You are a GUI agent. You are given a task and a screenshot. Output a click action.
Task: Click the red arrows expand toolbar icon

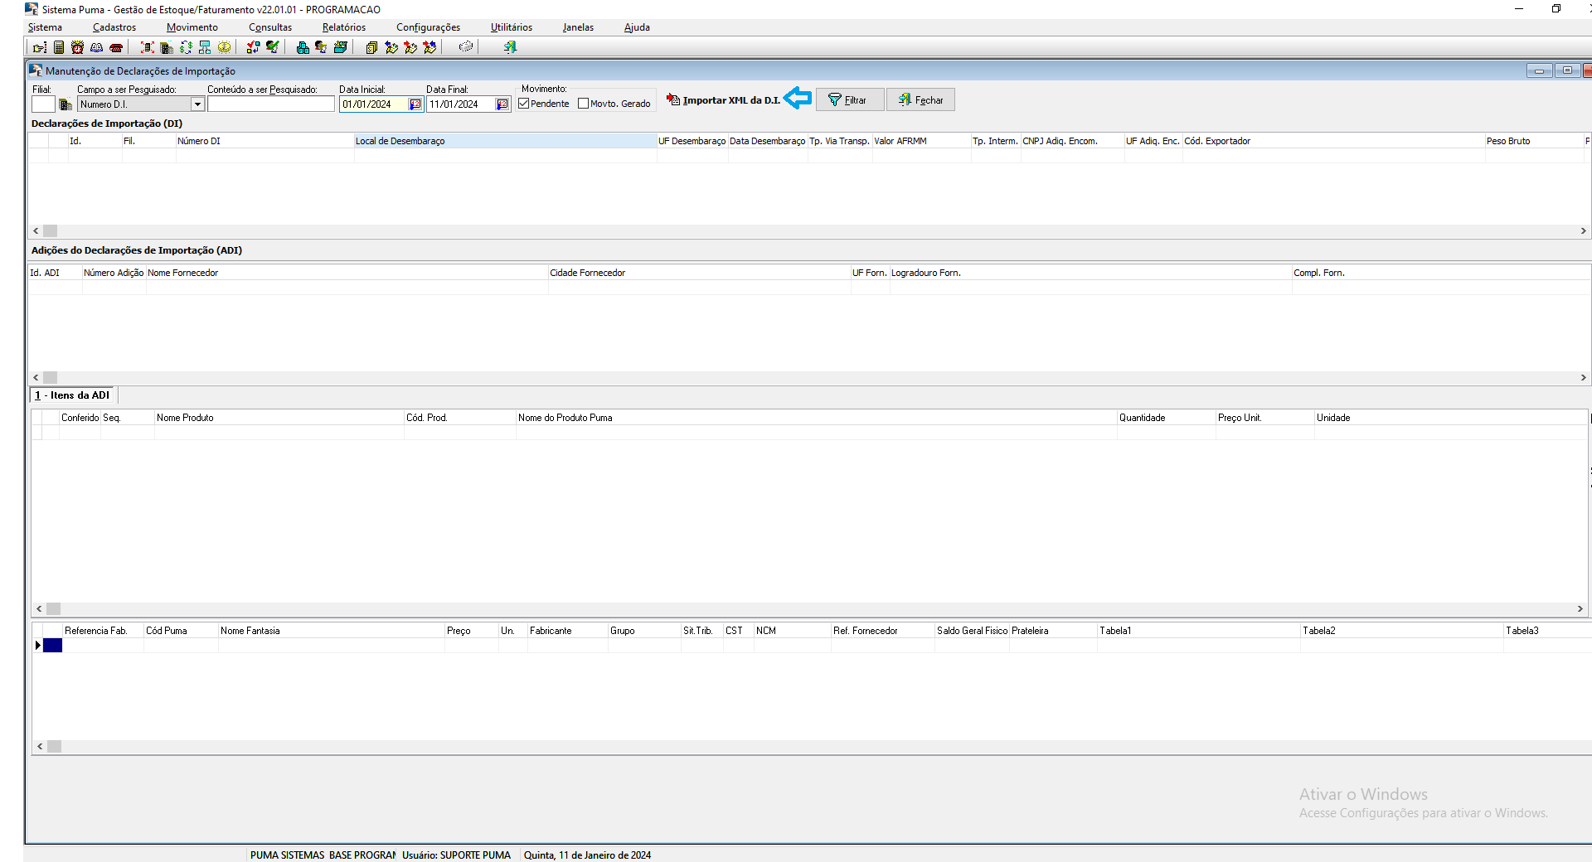tap(148, 47)
